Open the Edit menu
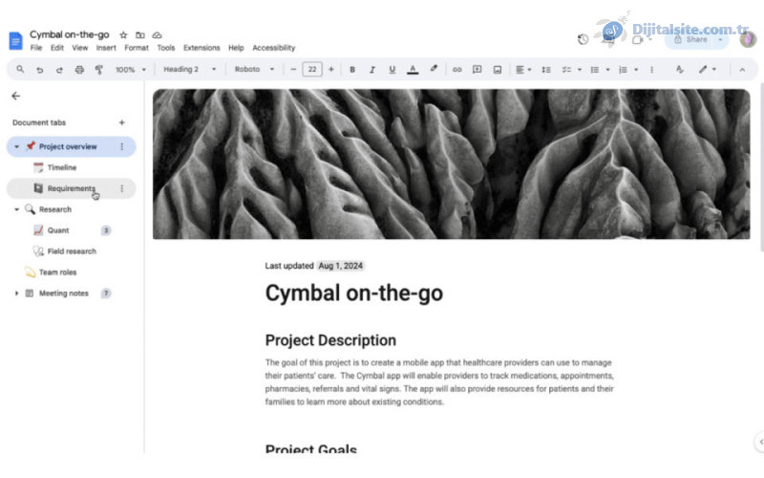 point(57,48)
